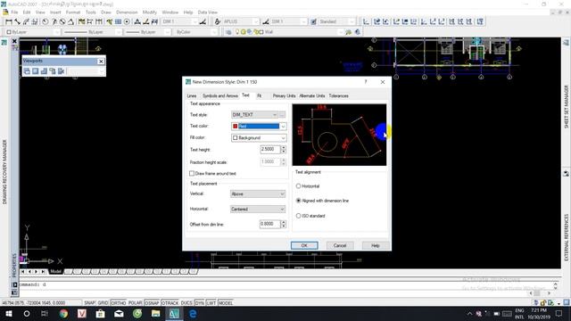Click Single Viewport icon in Viewports toolbar
This screenshot has height=321, width=571.
pyautogui.click(x=36, y=71)
